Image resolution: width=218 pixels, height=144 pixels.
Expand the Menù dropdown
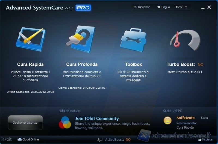coord(181,7)
